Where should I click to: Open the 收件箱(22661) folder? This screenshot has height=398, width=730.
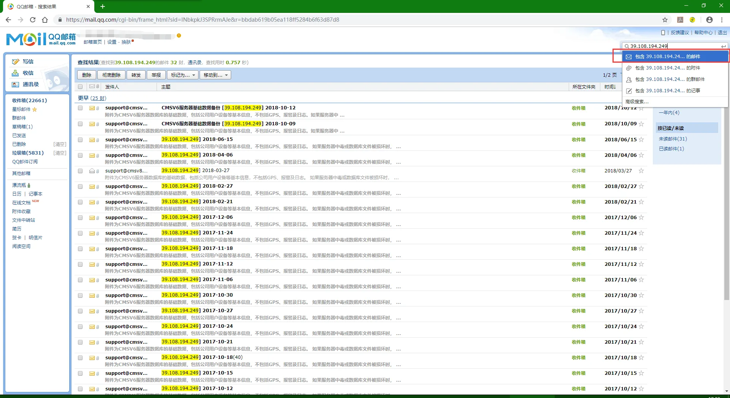pos(30,101)
